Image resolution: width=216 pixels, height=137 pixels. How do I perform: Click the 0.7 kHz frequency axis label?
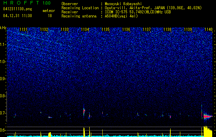[x=3, y=113]
